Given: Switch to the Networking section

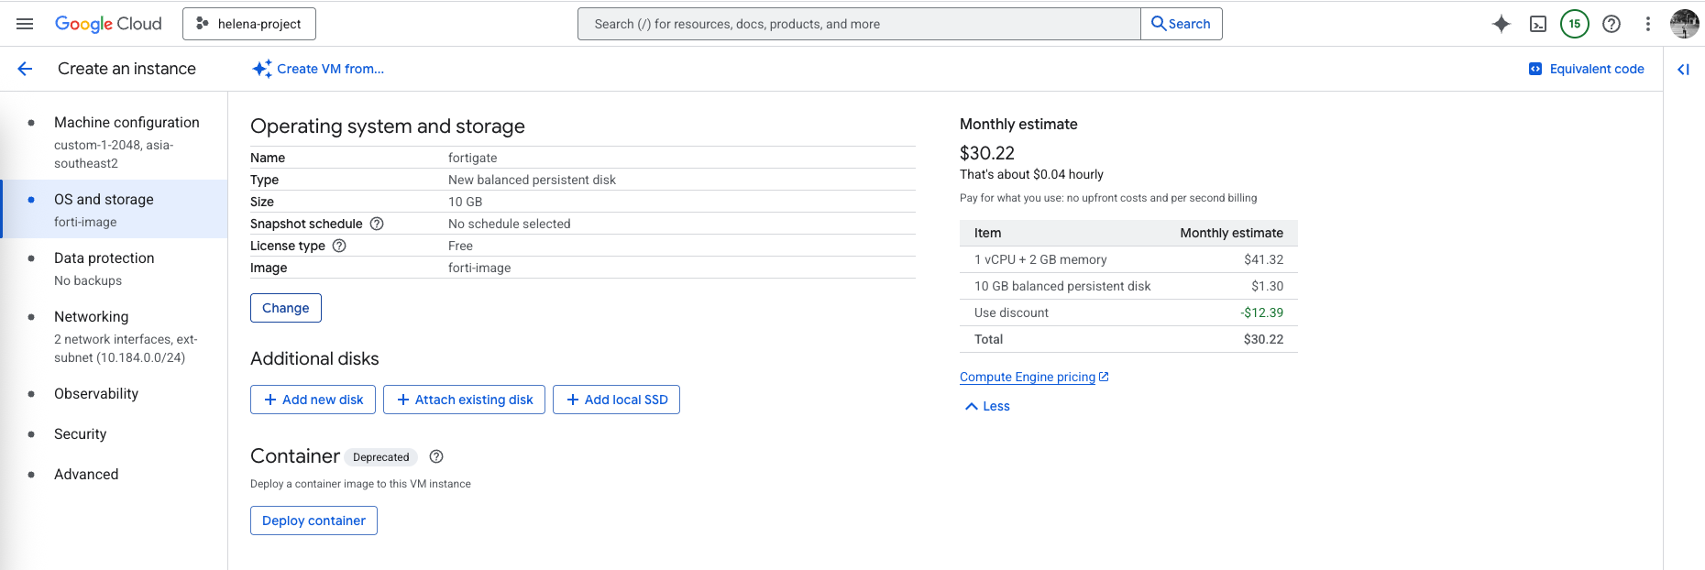Looking at the screenshot, I should click(x=92, y=317).
